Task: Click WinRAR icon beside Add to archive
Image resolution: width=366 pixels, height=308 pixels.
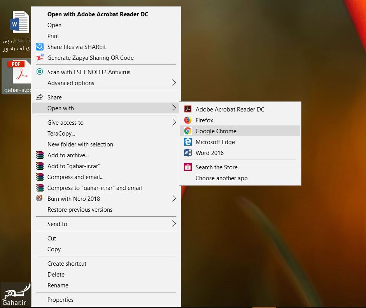Action: click(40, 155)
